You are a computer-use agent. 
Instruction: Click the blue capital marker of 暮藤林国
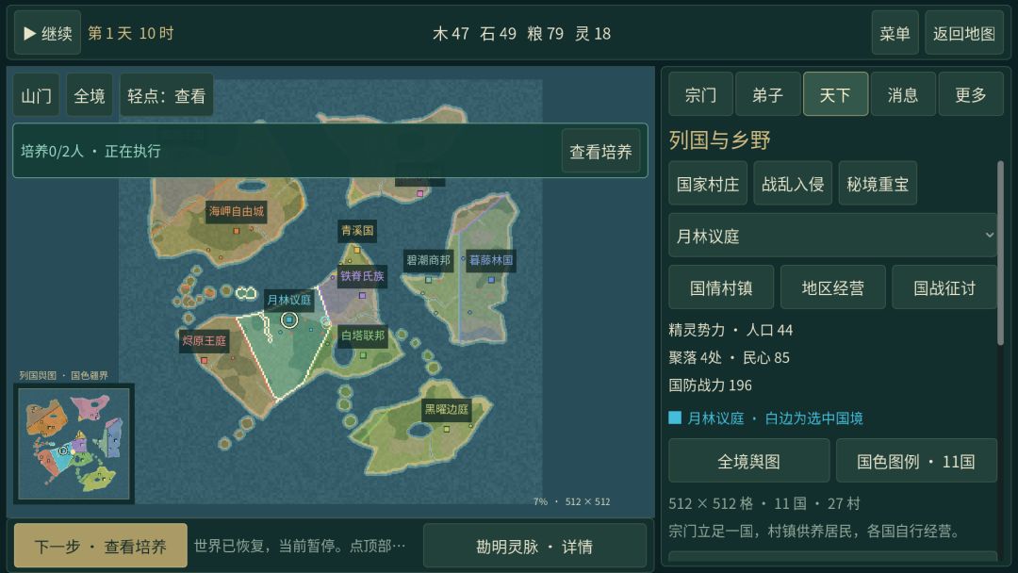click(x=491, y=280)
